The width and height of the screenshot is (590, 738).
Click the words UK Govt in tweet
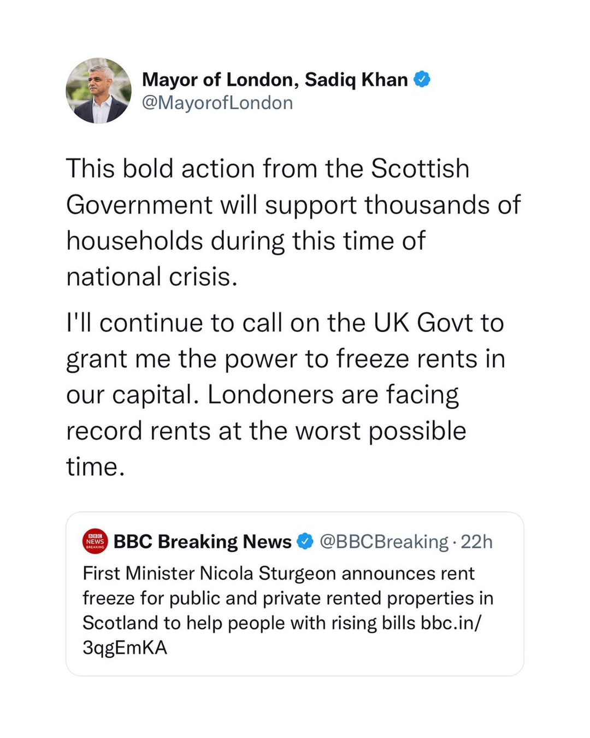pos(423,322)
